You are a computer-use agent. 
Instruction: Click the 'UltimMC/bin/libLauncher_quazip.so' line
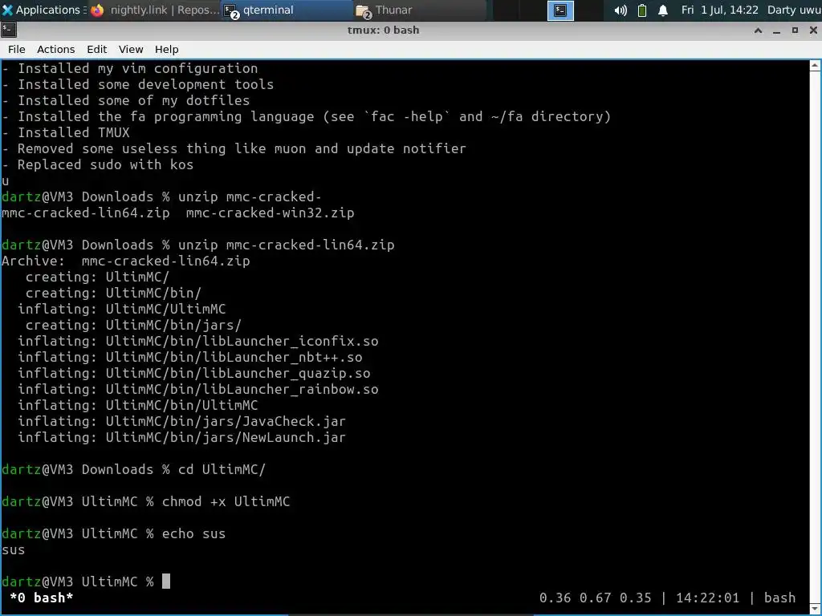194,373
